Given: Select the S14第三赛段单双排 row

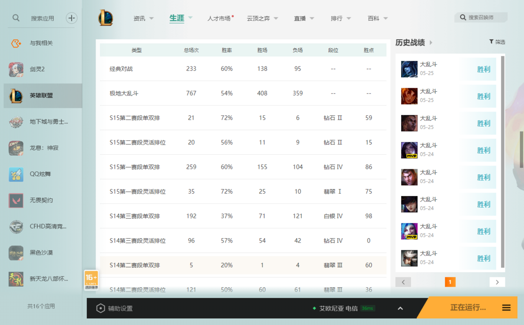Looking at the screenshot, I should 243,216.
